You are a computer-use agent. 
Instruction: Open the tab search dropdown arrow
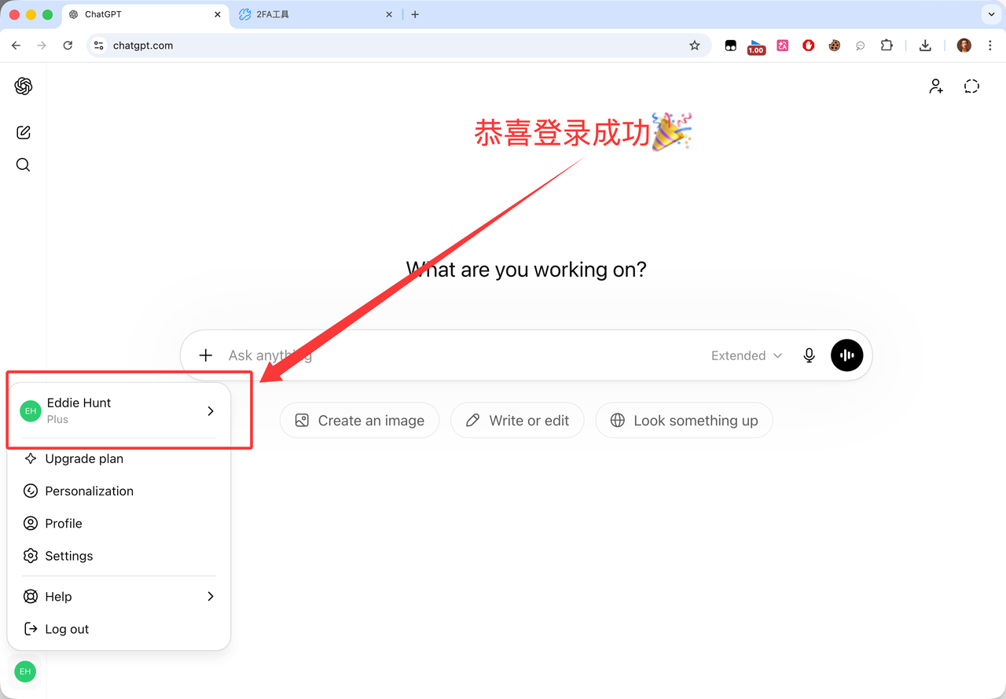click(x=990, y=14)
